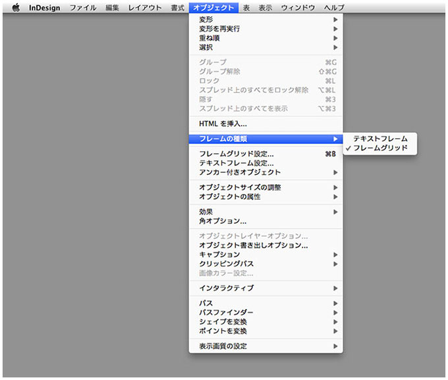Click disabled スプレッド上のすべてをロック解除 item

click(x=266, y=90)
